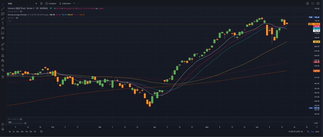
Task: Redo the chart action
Action: coord(78,3)
